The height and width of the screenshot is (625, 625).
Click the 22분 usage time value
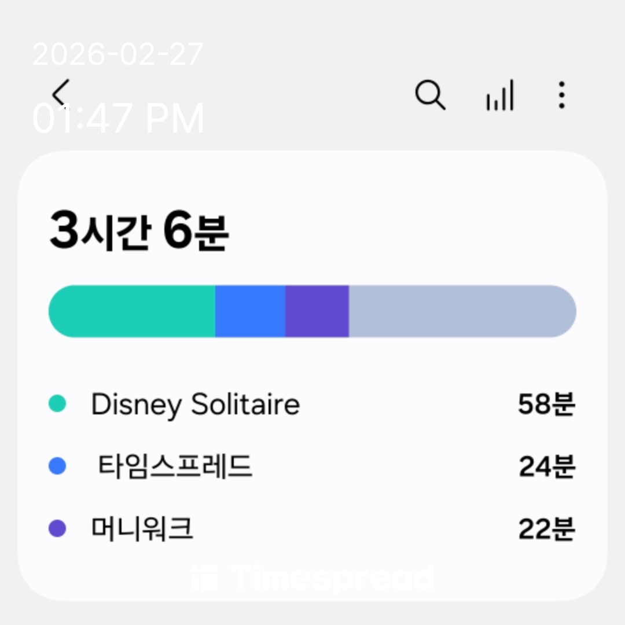click(546, 529)
